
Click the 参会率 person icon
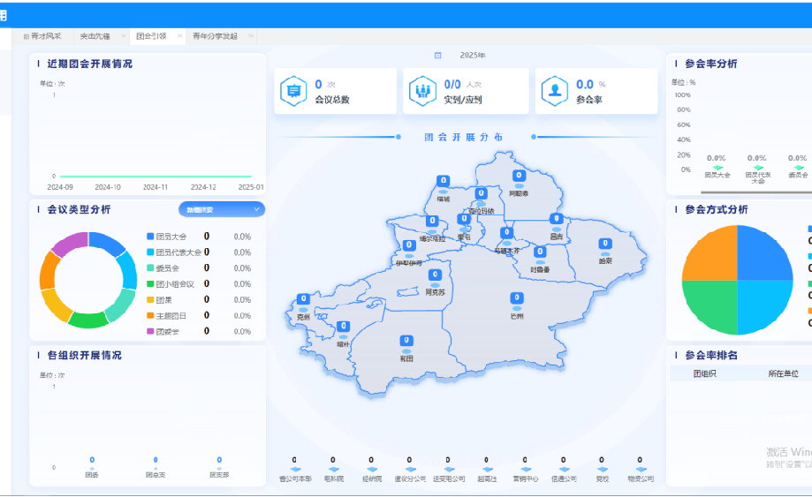coord(554,91)
